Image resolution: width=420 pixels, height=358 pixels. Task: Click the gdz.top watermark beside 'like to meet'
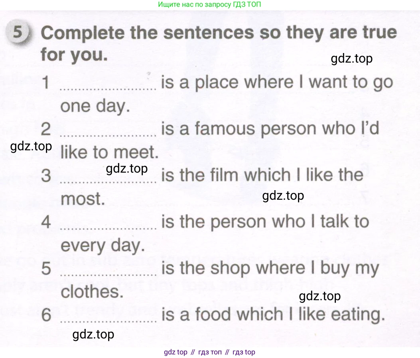(x=31, y=146)
